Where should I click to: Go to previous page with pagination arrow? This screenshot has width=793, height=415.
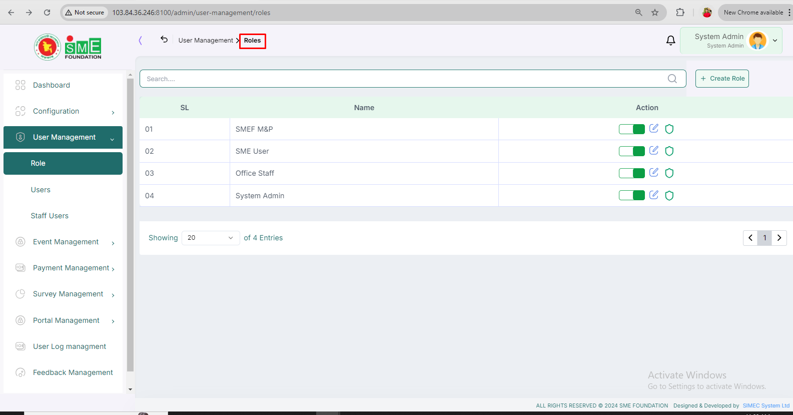click(750, 238)
